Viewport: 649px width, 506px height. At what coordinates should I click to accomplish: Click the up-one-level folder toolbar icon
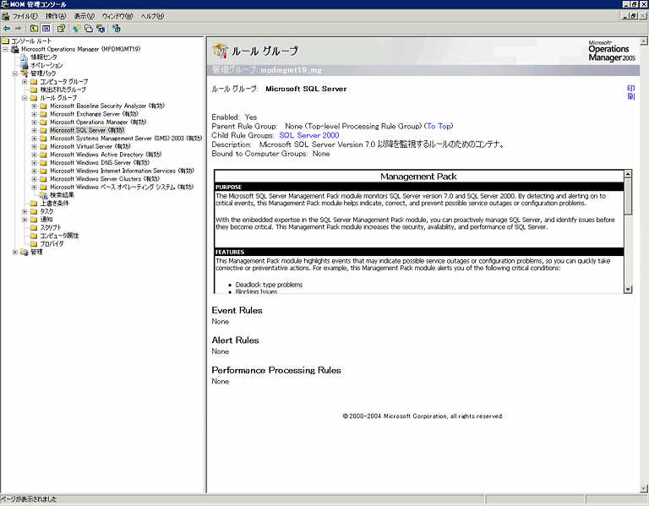click(35, 29)
